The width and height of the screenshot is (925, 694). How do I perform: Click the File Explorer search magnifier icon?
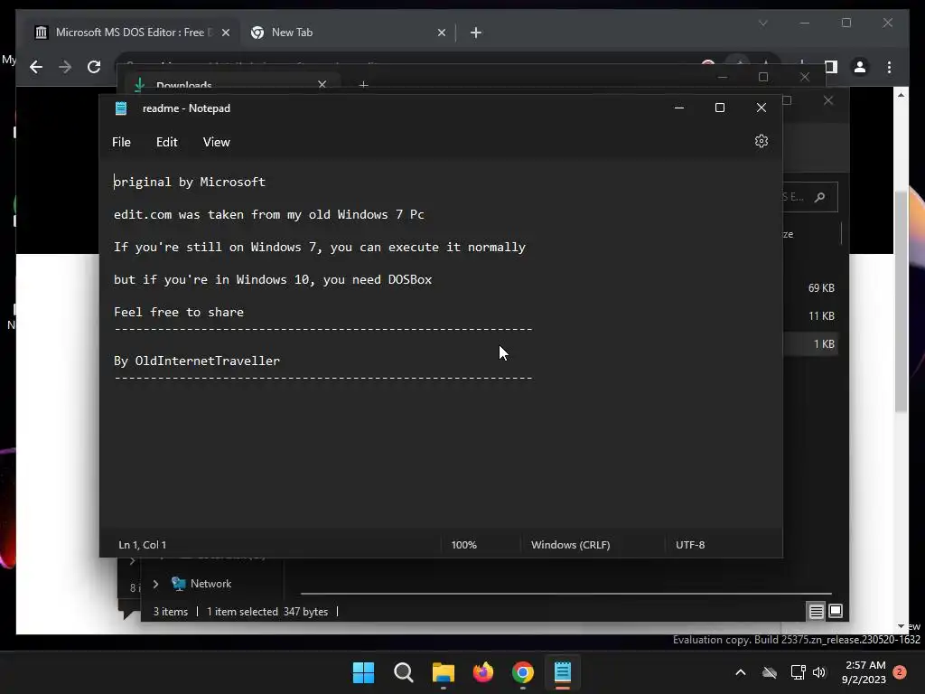pos(820,197)
